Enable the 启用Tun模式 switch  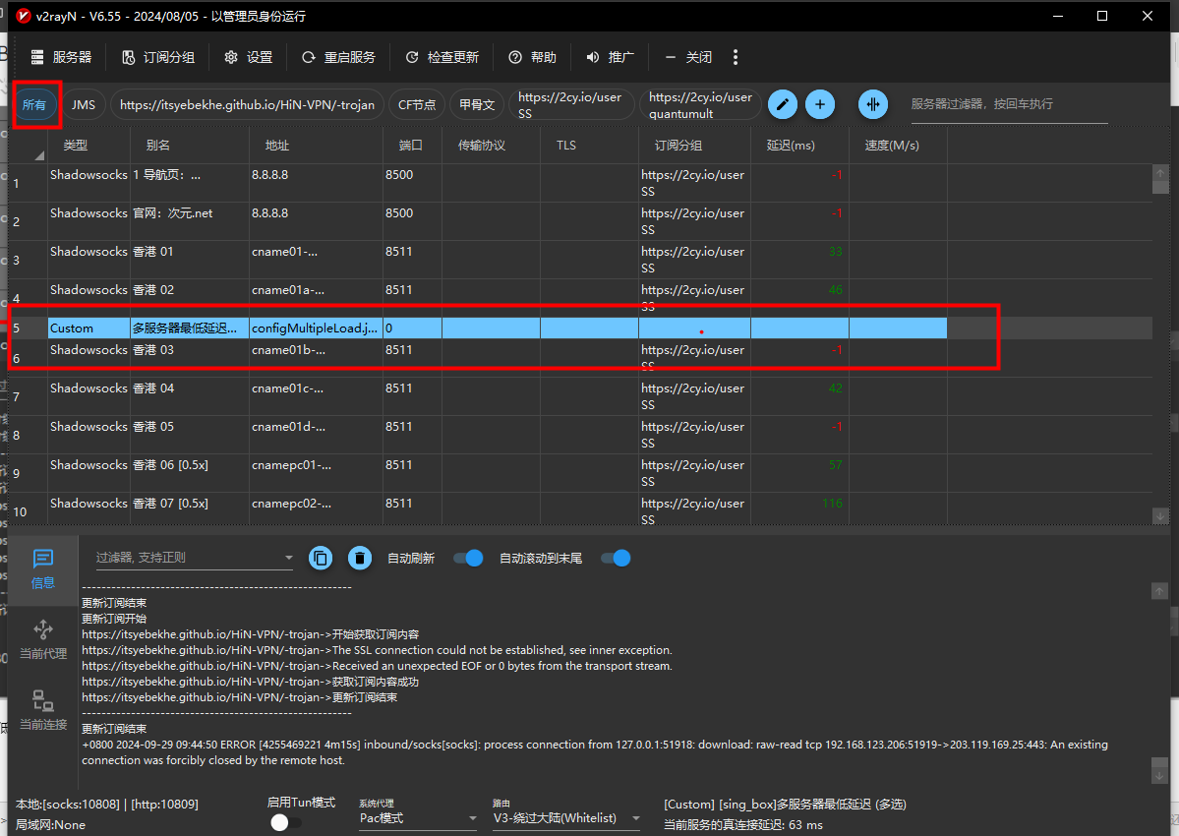click(x=286, y=822)
